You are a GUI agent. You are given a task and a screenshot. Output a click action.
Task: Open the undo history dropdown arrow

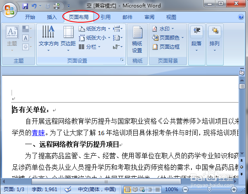pyautogui.click(x=40, y=6)
